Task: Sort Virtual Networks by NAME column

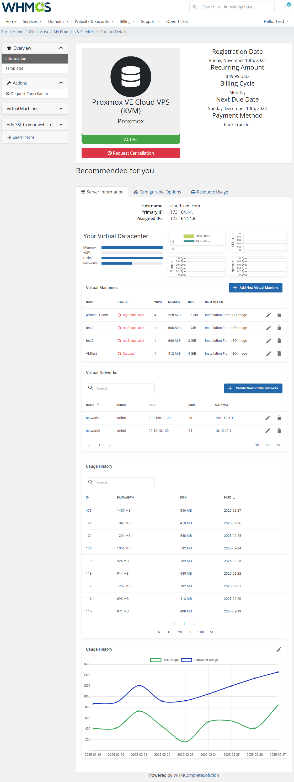Action: tap(93, 405)
